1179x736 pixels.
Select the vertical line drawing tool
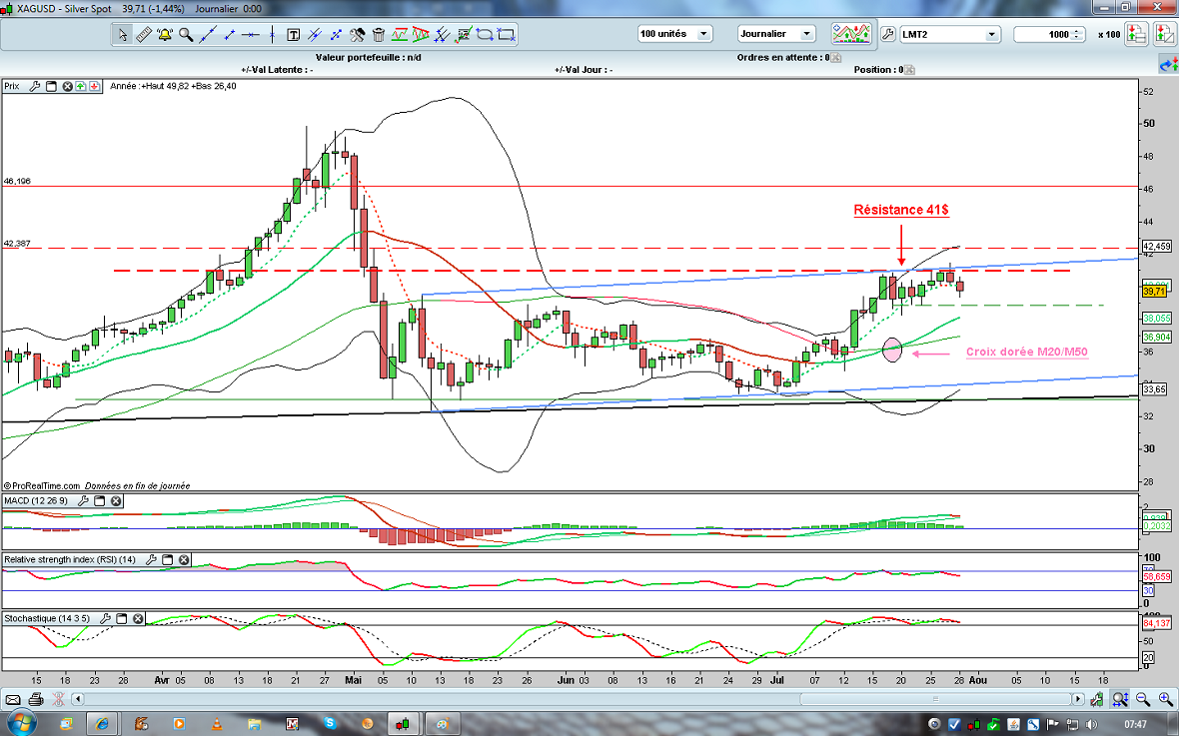pyautogui.click(x=272, y=35)
